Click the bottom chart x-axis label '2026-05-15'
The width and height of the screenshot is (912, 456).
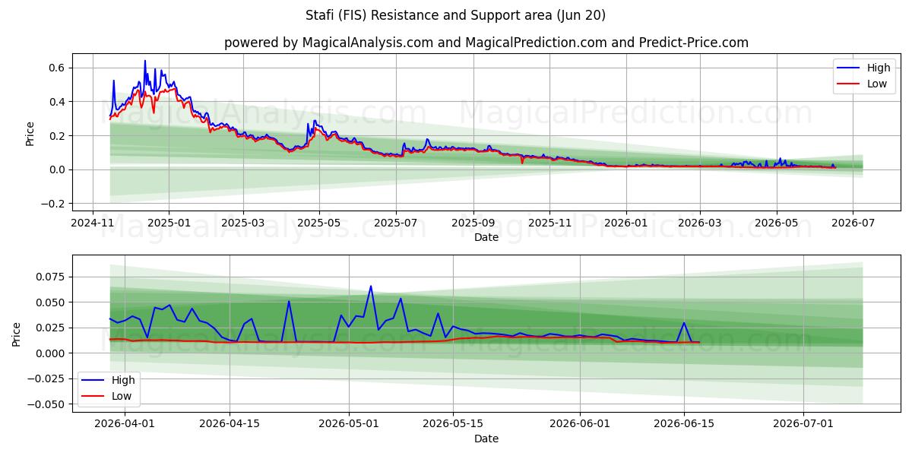453,424
